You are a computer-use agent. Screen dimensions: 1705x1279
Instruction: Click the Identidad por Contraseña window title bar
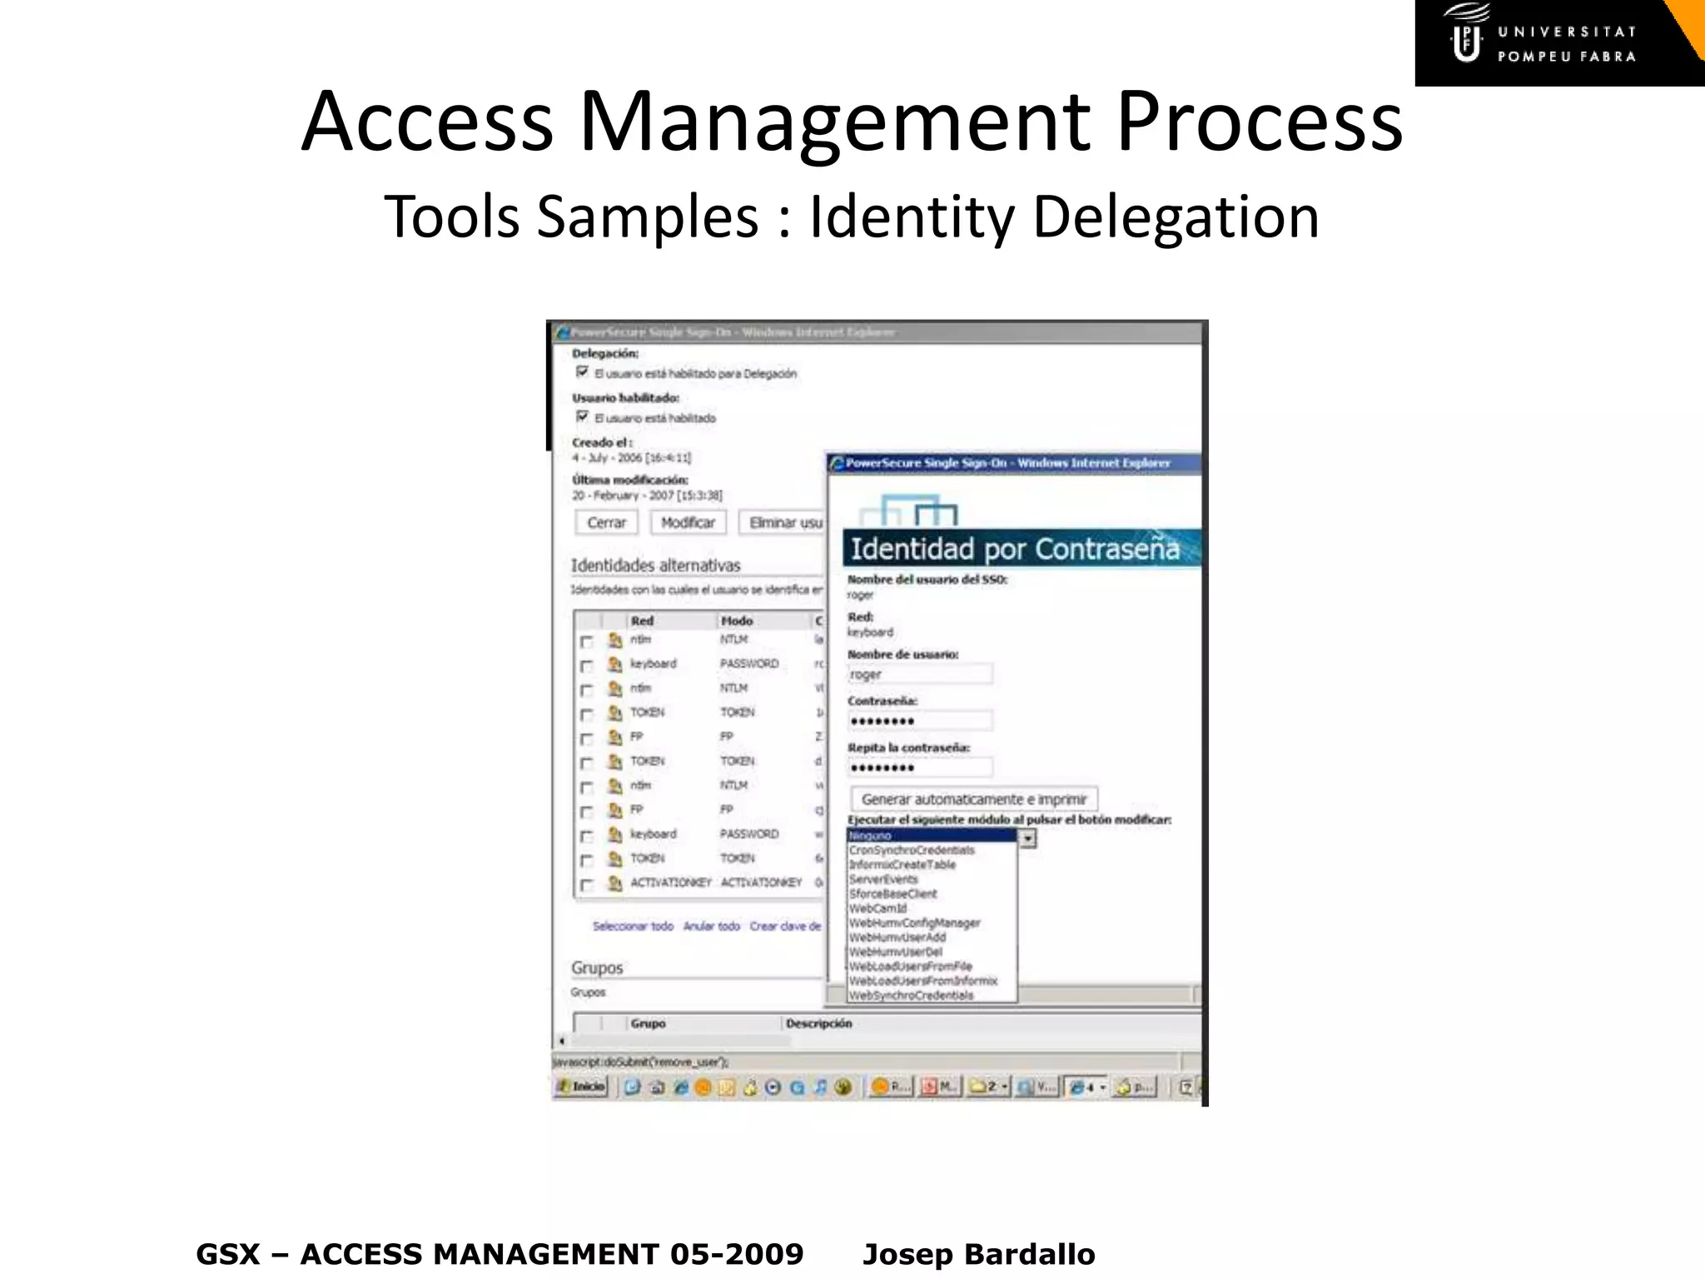tap(1014, 463)
